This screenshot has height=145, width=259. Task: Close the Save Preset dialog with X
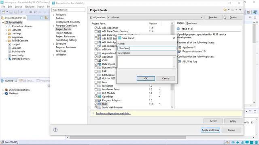174,38
